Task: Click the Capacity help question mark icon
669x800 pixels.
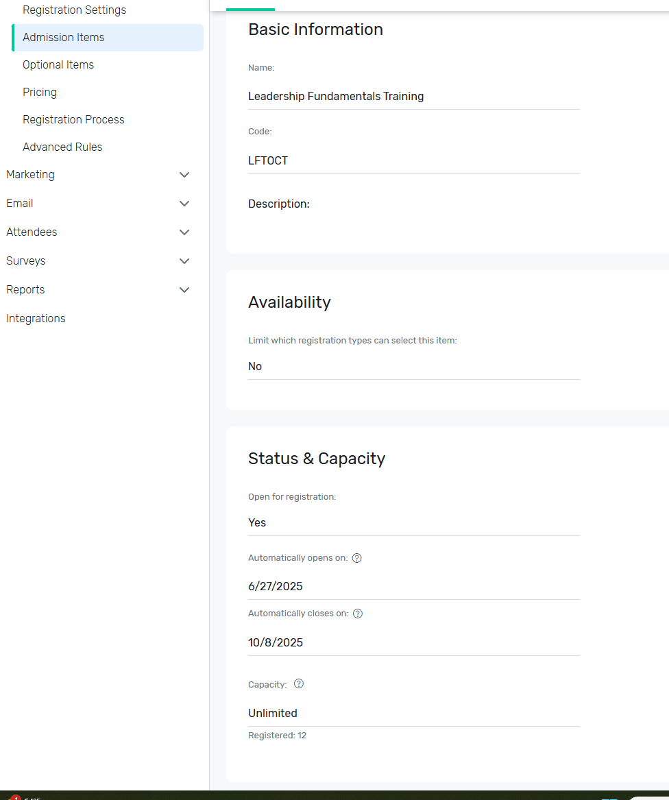Action: pyautogui.click(x=299, y=684)
